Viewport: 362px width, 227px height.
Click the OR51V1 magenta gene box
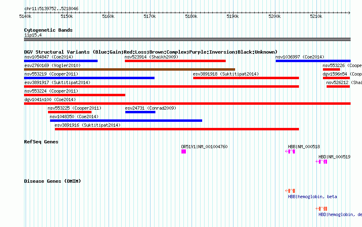(183, 151)
